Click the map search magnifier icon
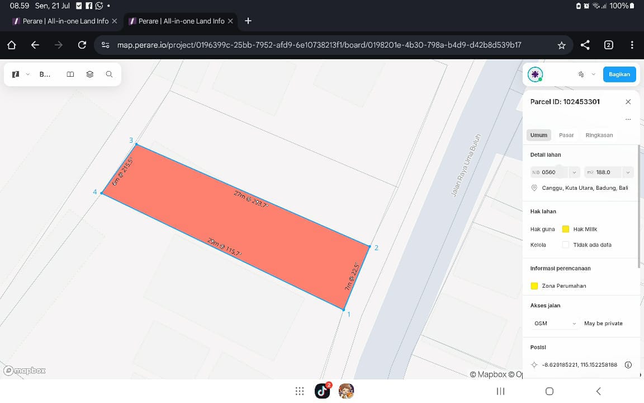 [109, 74]
